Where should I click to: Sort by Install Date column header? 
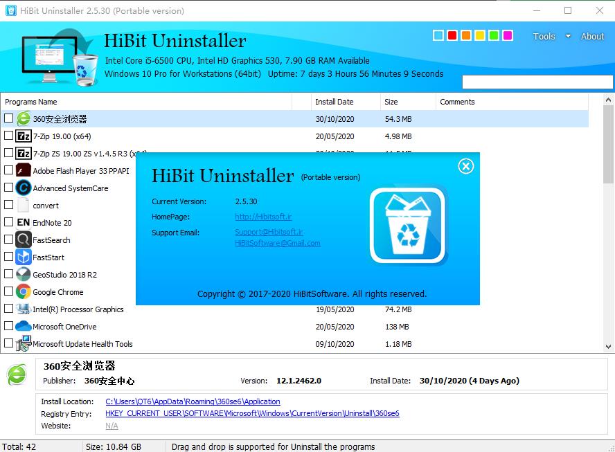click(x=346, y=102)
